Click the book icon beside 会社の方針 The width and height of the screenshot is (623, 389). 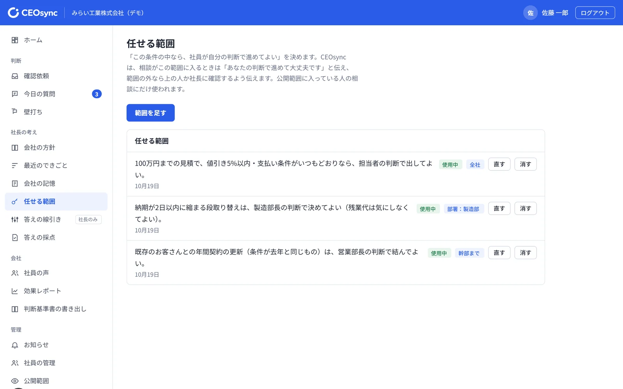coord(15,148)
